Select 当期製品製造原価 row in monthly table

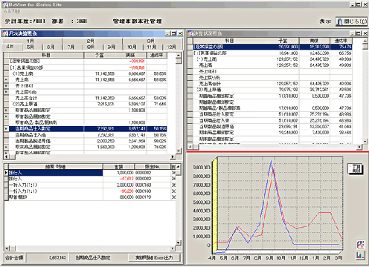(x=86, y=141)
